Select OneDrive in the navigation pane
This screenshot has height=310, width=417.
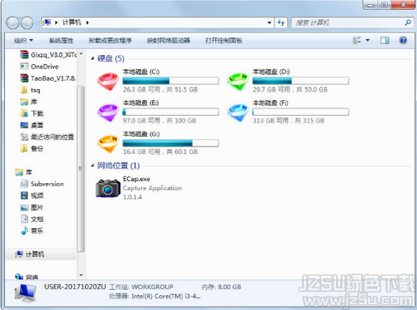(x=39, y=67)
